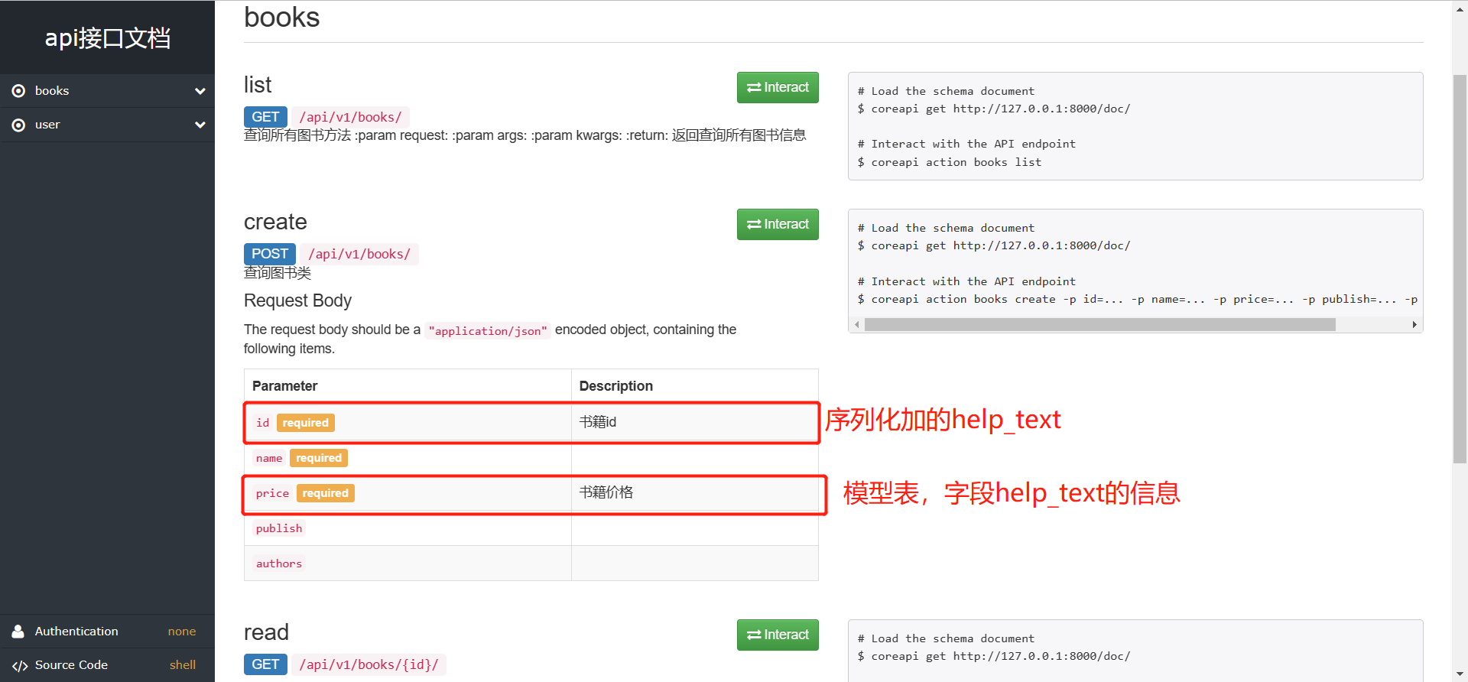The height and width of the screenshot is (682, 1468).
Task: Click the 查询图书类 description text
Action: click(x=278, y=273)
